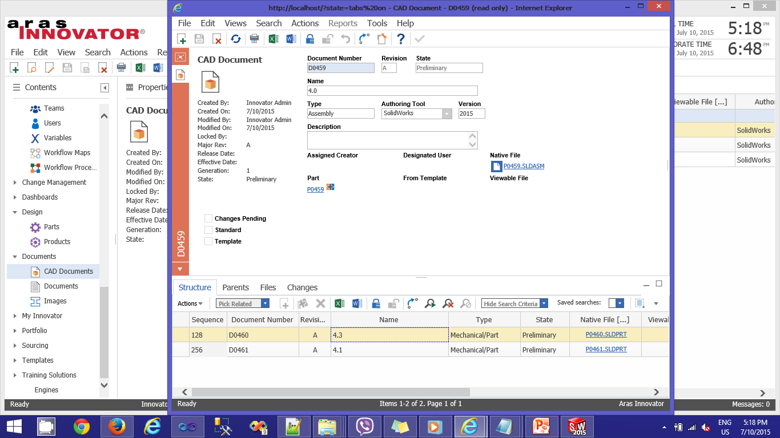
Task: Check the Standard checkbox
Action: click(x=208, y=230)
